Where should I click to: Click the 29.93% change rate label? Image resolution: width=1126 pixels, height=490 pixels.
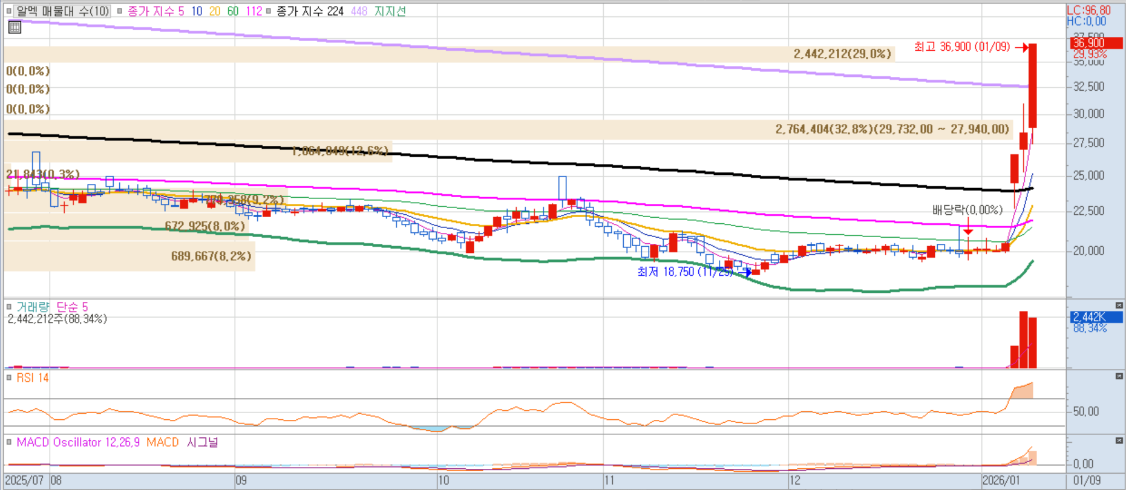(1090, 54)
